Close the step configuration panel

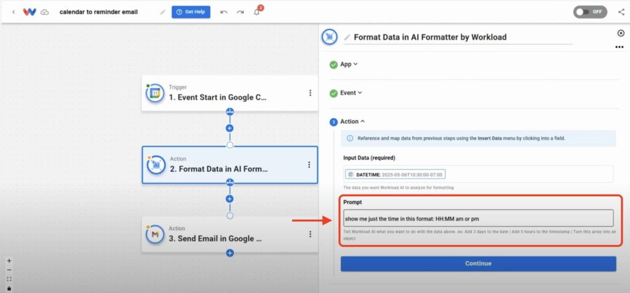(x=621, y=33)
